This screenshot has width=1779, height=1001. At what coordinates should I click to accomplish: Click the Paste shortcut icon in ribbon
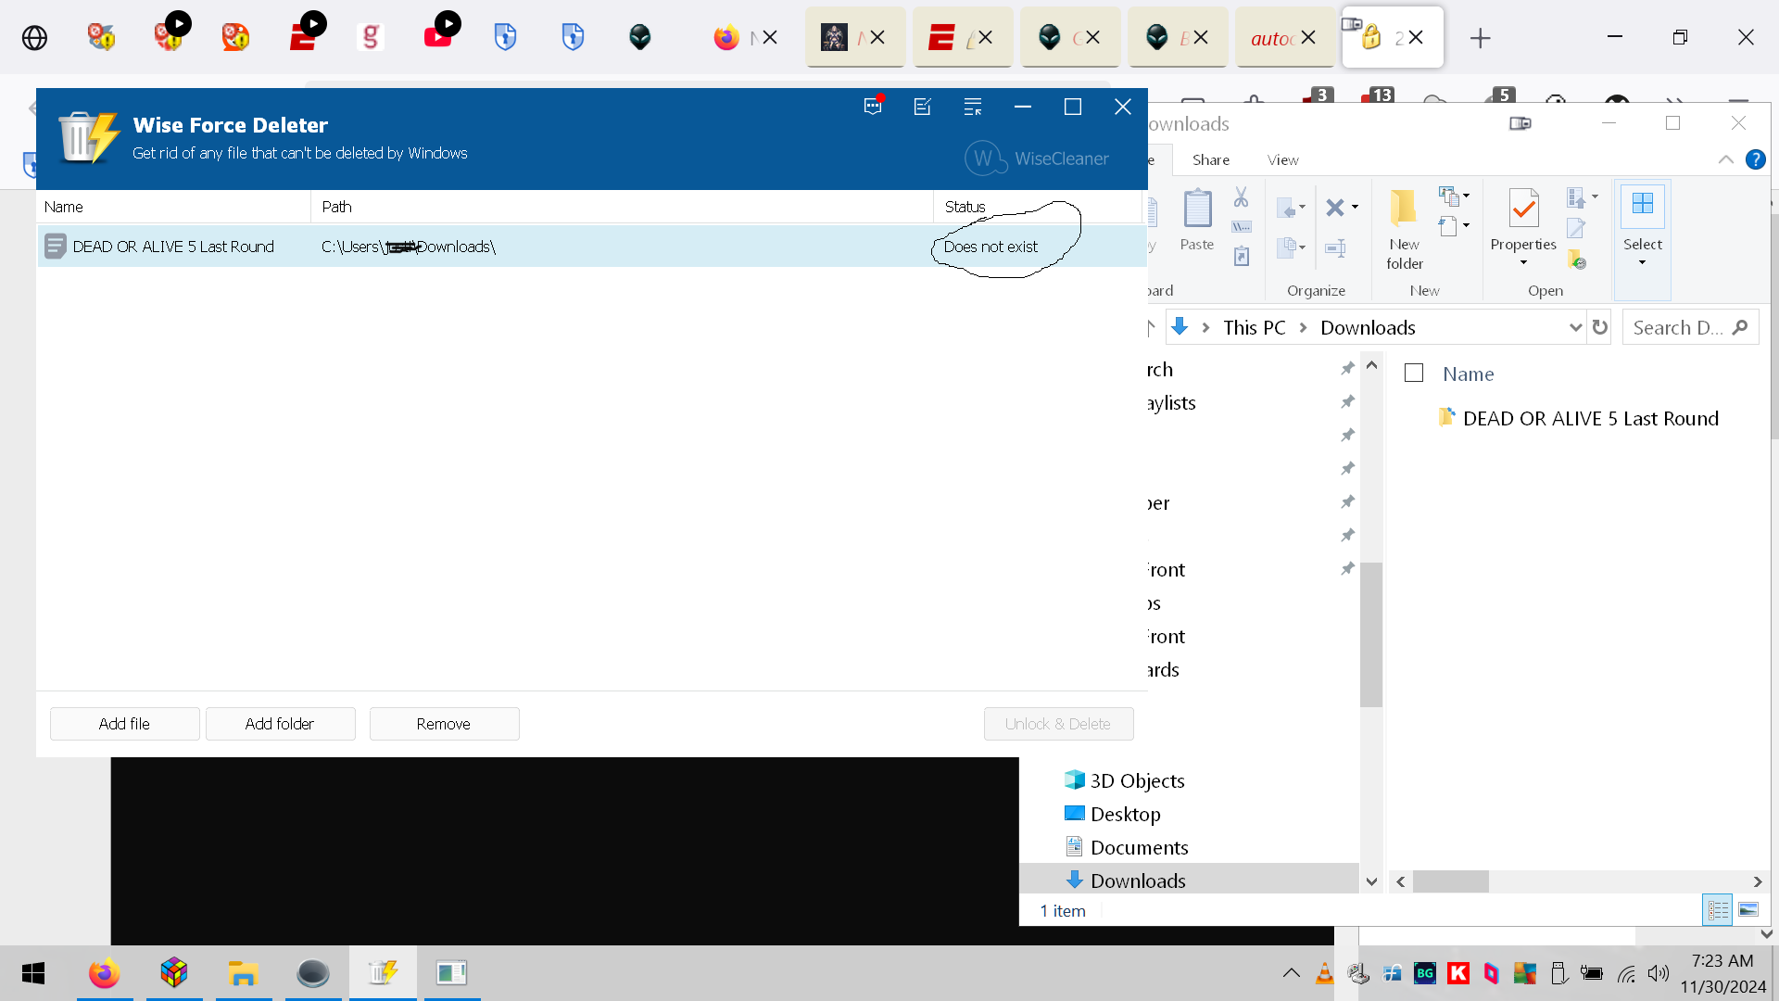tap(1242, 257)
